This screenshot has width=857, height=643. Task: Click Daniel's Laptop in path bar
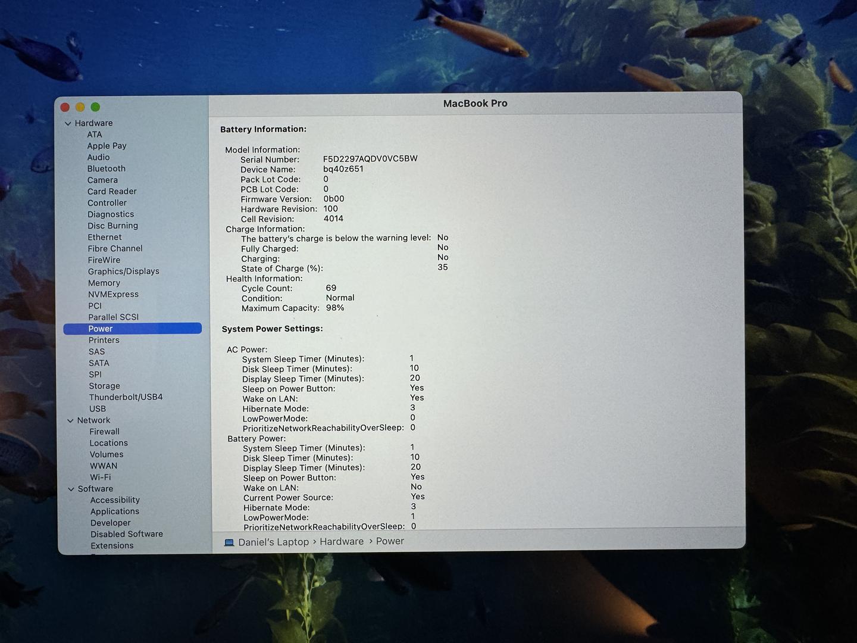tap(273, 542)
